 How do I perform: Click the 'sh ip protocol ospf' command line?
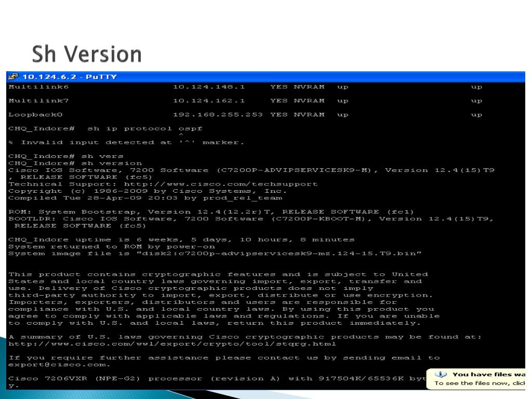(x=105, y=129)
